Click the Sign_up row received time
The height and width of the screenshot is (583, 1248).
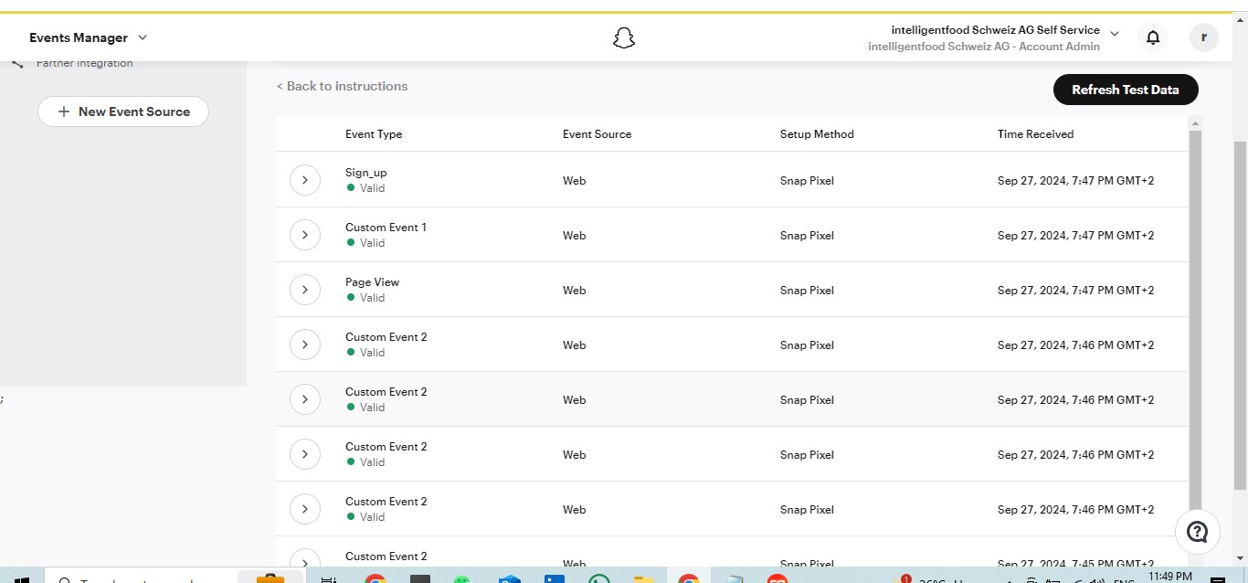[x=1075, y=181]
